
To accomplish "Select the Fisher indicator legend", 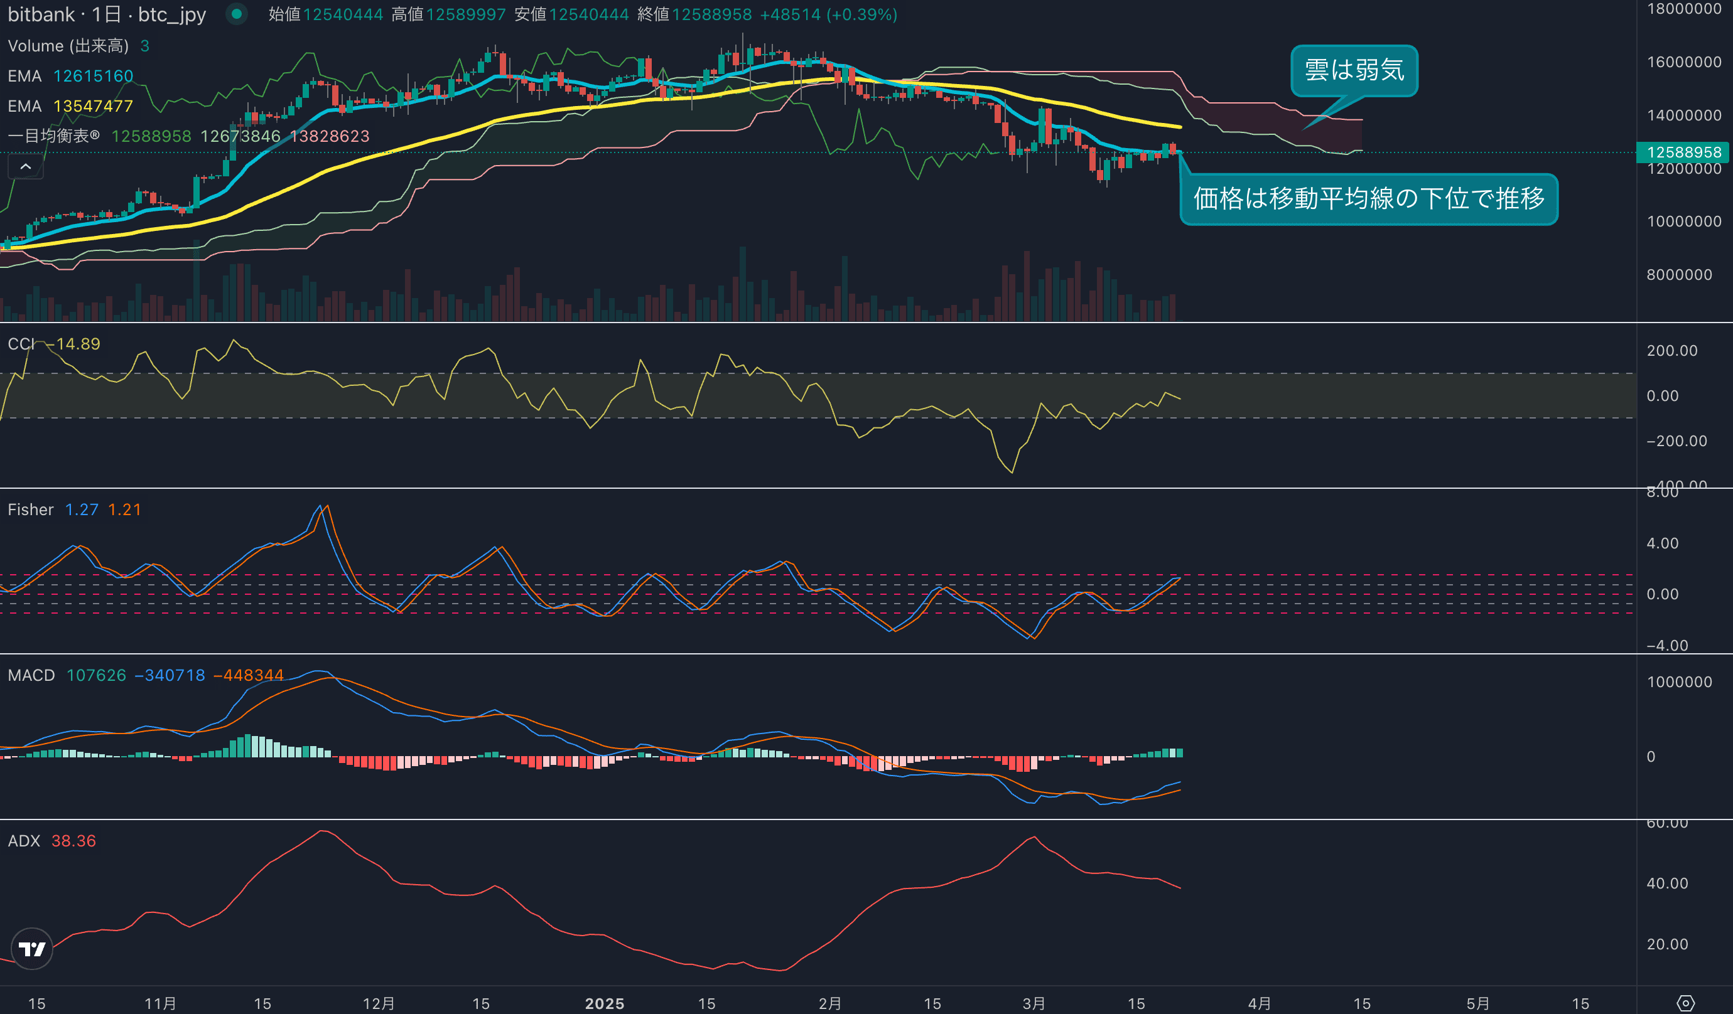I will 30,510.
